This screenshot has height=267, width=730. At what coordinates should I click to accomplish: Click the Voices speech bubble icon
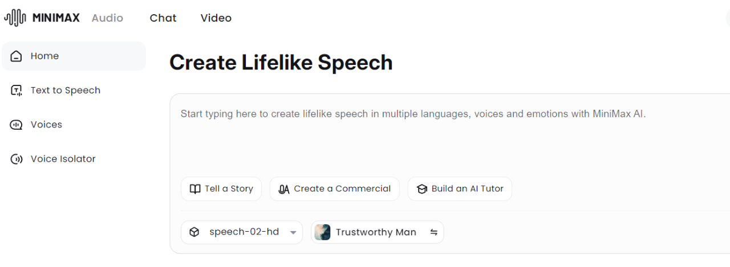pos(17,125)
